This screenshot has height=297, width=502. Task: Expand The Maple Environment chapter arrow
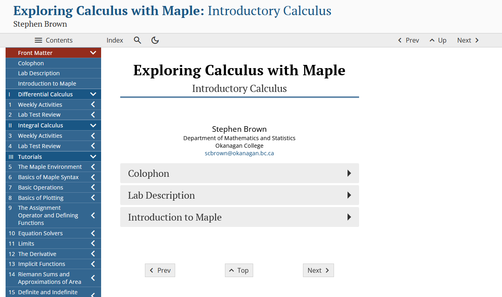(93, 167)
